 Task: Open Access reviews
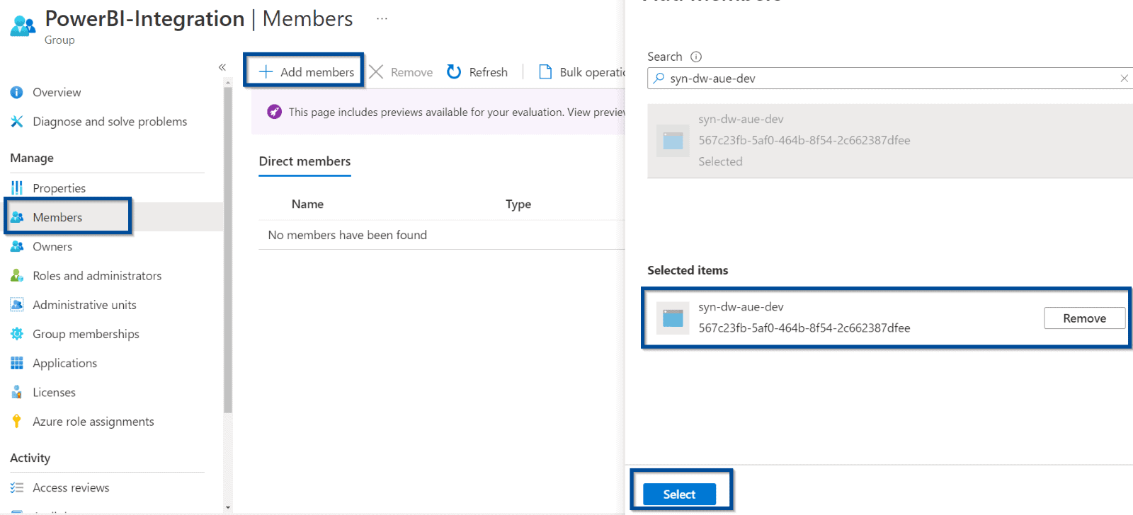tap(71, 487)
